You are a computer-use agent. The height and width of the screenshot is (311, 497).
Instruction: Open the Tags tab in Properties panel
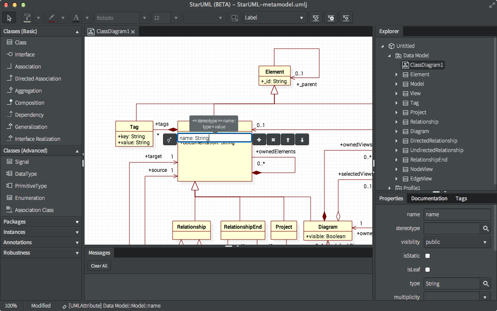[461, 198]
